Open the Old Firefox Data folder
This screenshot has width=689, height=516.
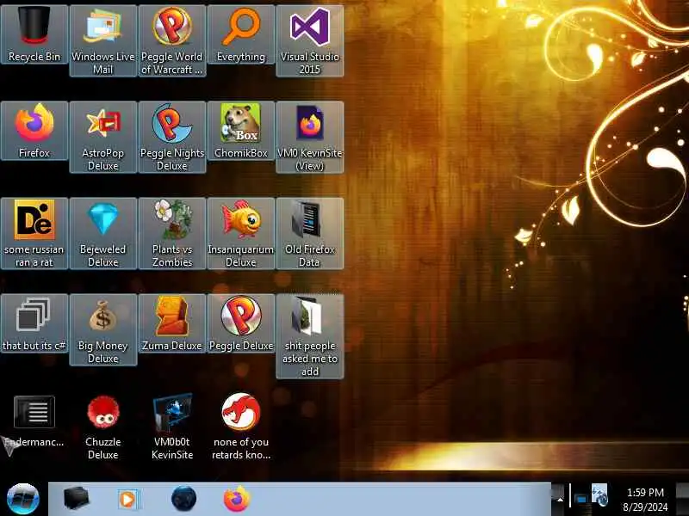click(x=310, y=233)
